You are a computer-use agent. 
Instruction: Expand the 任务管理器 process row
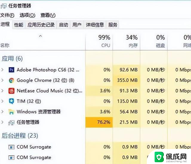2,122
